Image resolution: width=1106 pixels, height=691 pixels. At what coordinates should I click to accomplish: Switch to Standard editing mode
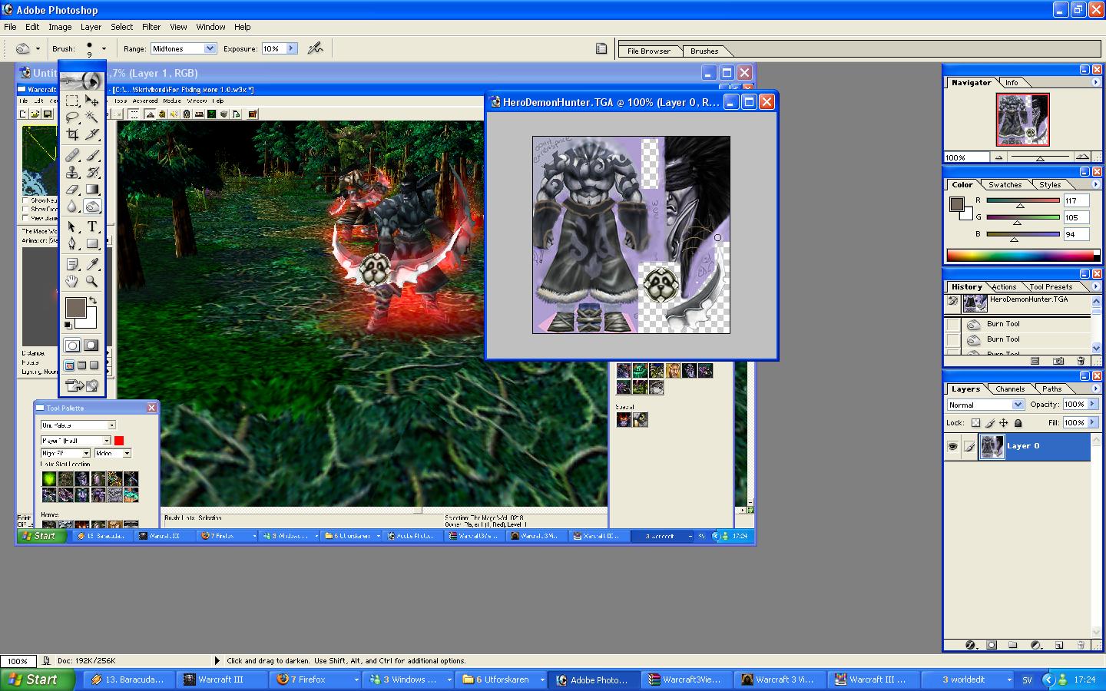[x=73, y=345]
